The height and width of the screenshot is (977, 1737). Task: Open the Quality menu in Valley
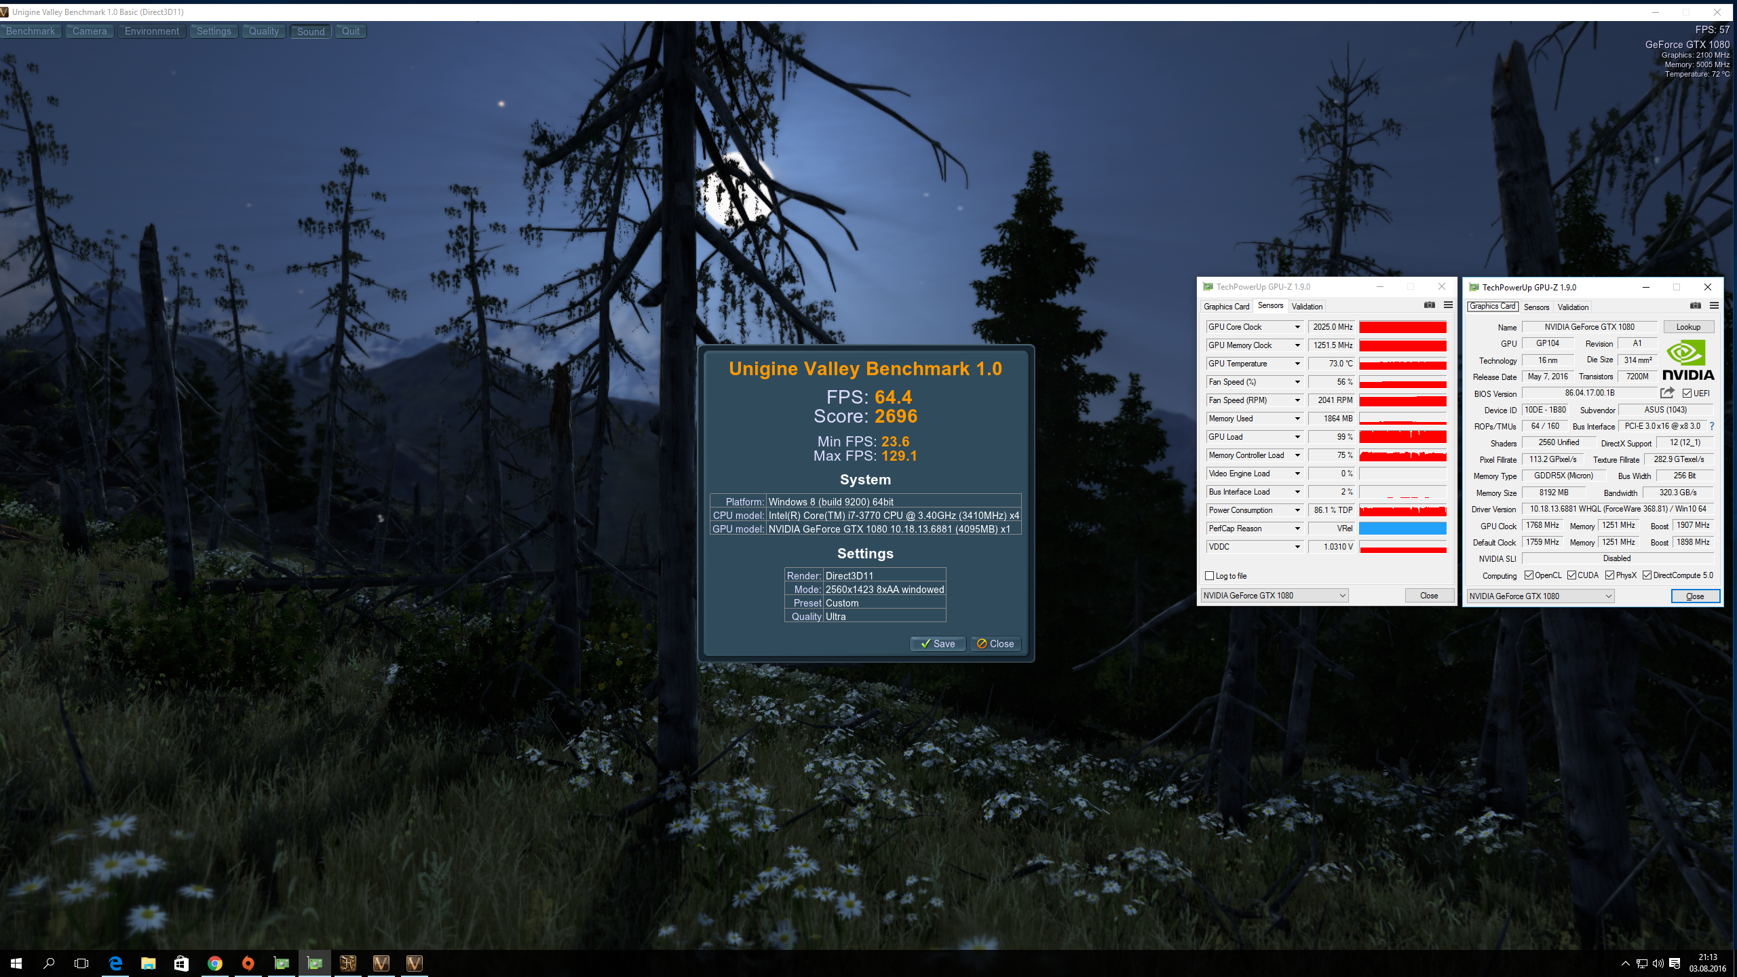(x=264, y=31)
